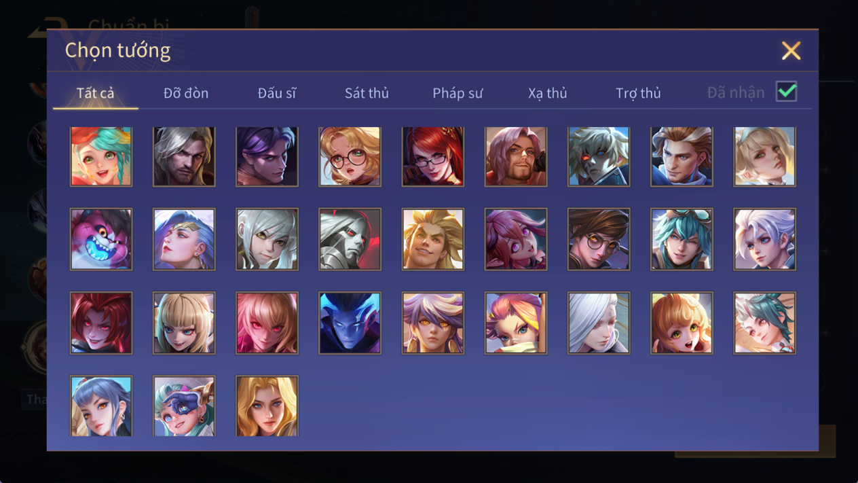Select the red-haired woman with glasses
Screen dimensions: 858x483
433,156
